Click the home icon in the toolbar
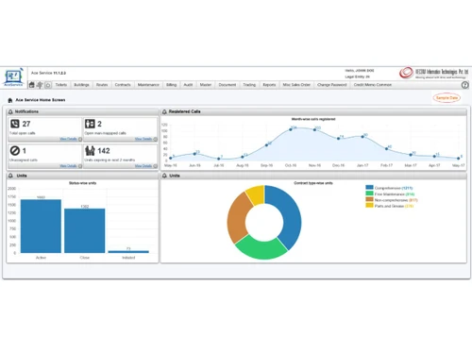Screen dimensions: 472x354 tap(32, 85)
